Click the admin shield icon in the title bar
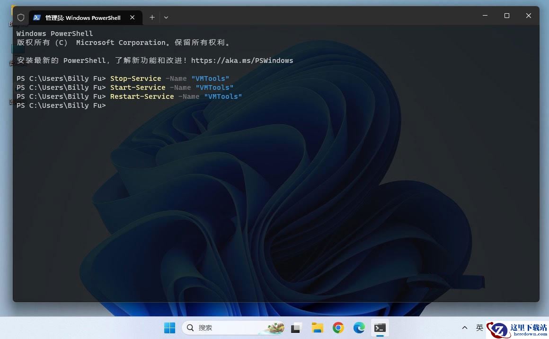 coord(21,17)
